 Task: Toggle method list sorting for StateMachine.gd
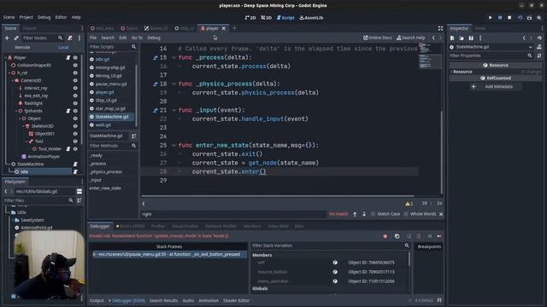click(133, 136)
